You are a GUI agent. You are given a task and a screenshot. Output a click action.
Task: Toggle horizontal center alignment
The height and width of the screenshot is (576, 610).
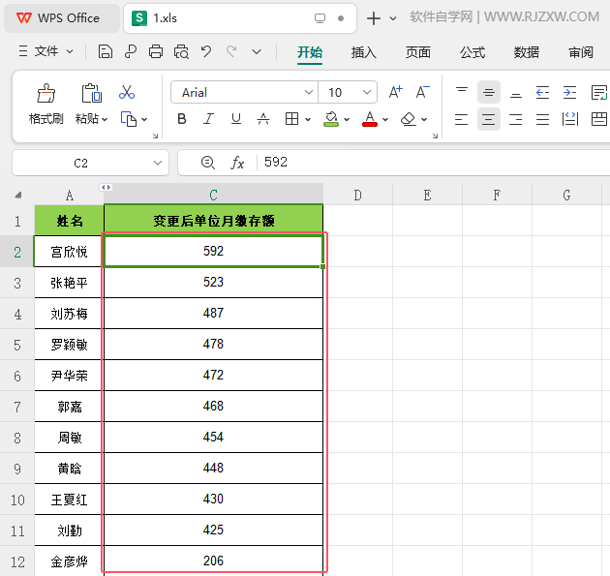pyautogui.click(x=489, y=119)
